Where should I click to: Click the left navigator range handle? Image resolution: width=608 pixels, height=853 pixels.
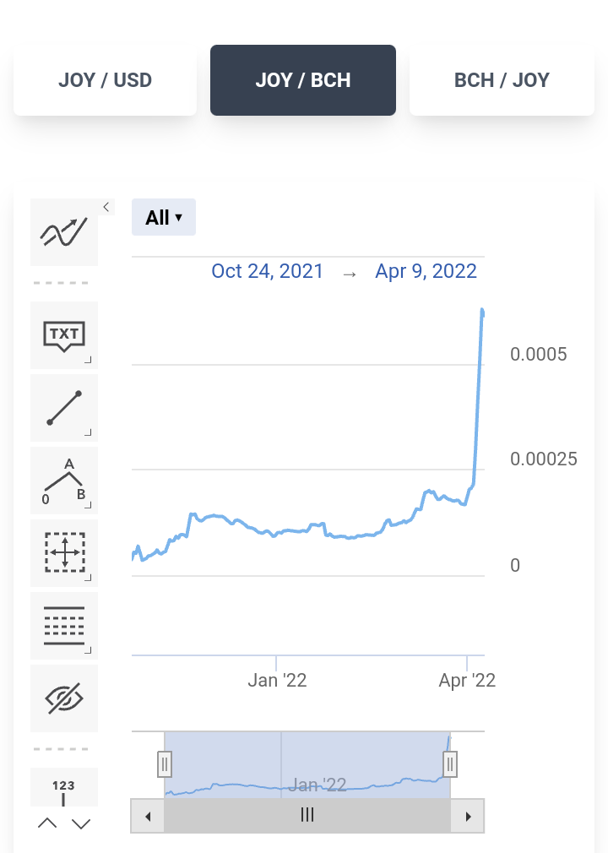(164, 764)
